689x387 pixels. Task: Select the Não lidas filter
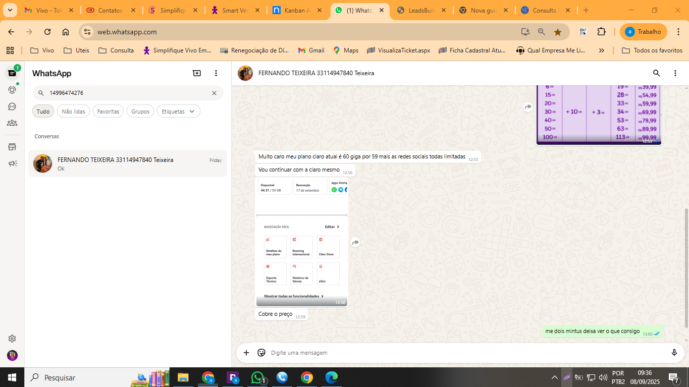pyautogui.click(x=74, y=112)
